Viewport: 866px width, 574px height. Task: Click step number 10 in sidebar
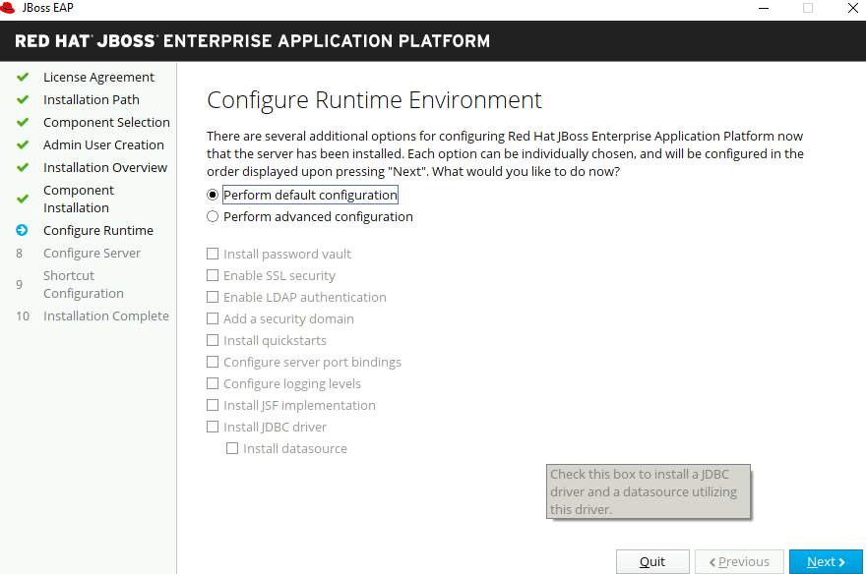(x=23, y=316)
